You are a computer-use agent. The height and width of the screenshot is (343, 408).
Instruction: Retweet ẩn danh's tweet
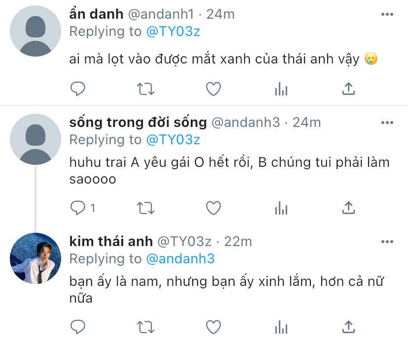tap(145, 89)
